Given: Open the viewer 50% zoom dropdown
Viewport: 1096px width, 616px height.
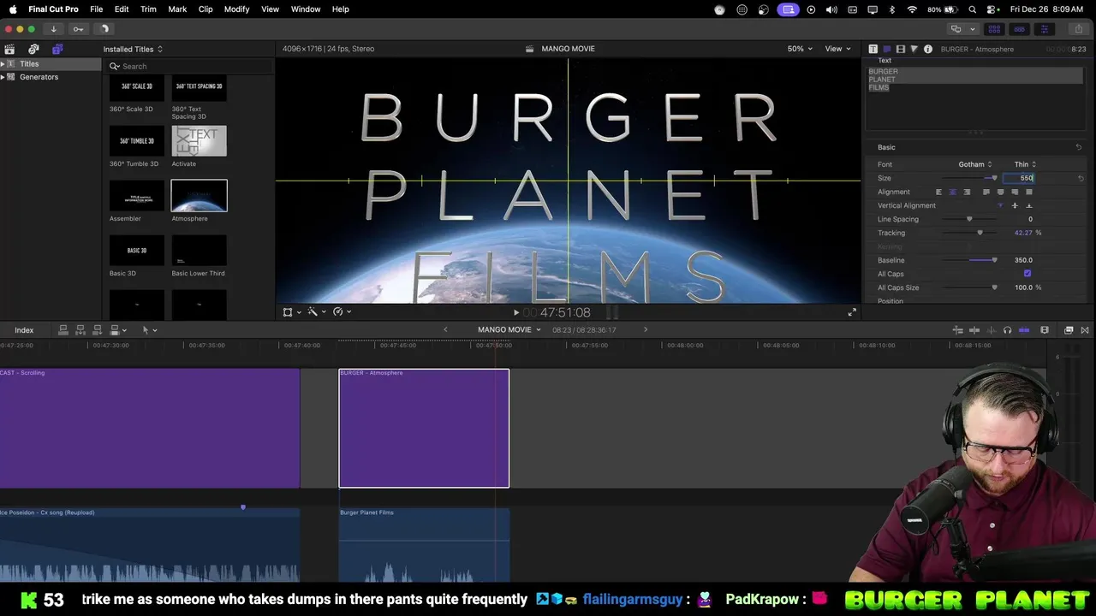Looking at the screenshot, I should 801,49.
